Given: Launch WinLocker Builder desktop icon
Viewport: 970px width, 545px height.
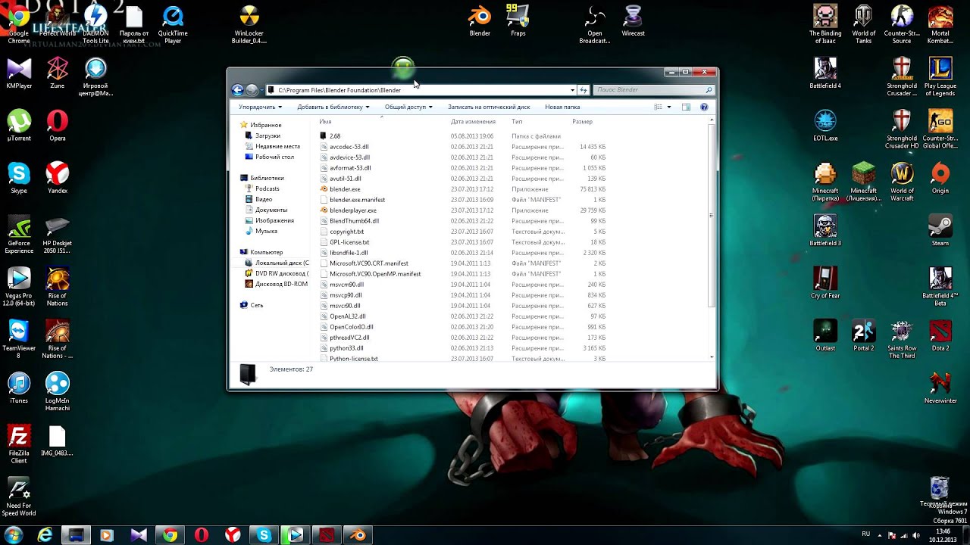Looking at the screenshot, I should tap(249, 23).
